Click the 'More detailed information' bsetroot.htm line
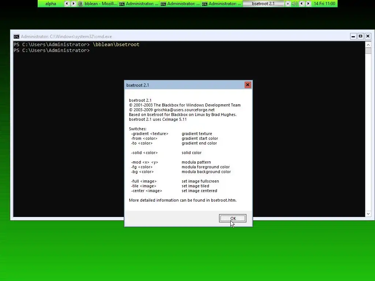Screen dimensions: 375x281 click(x=183, y=200)
